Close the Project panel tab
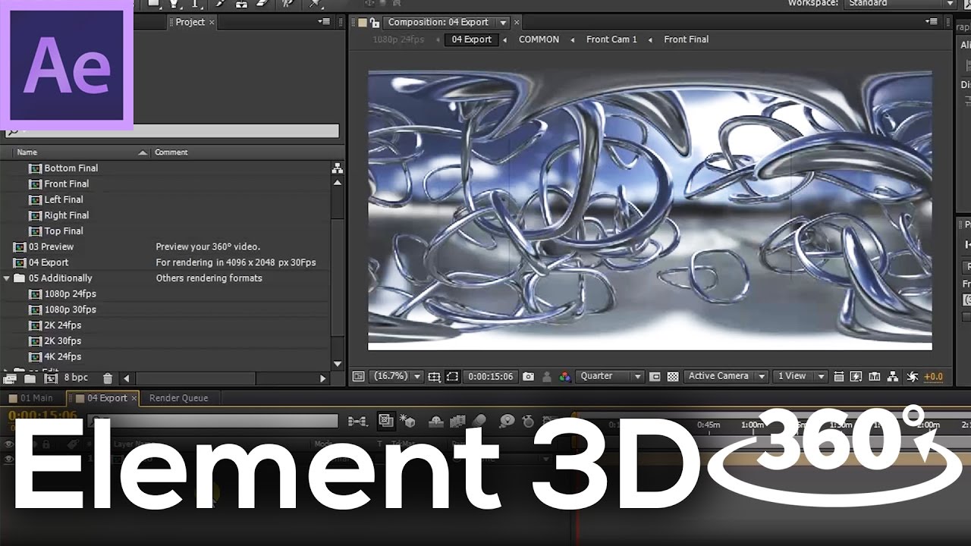The image size is (971, 546). point(212,23)
